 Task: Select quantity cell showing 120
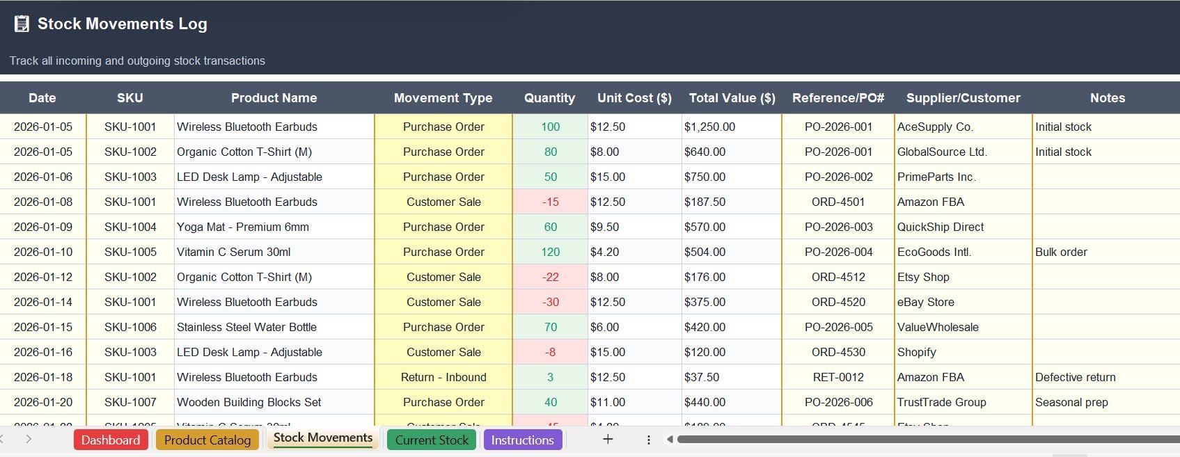tap(550, 252)
